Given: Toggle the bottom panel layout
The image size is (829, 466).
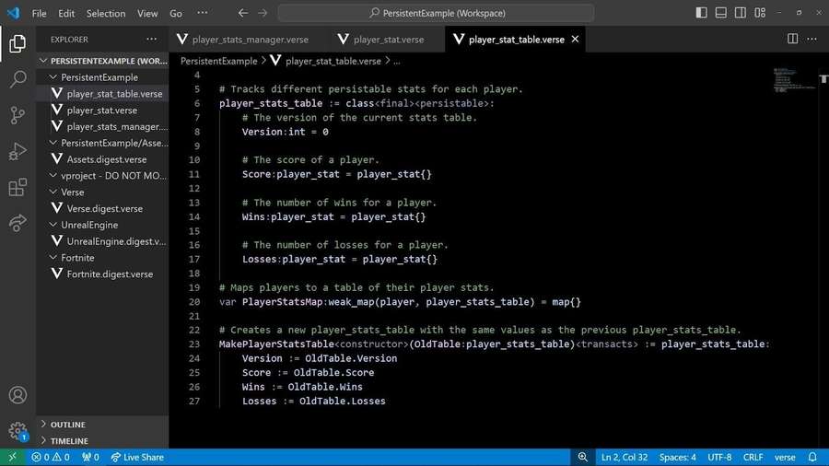Looking at the screenshot, I should 718,14.
